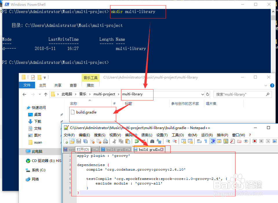Close the active build.gradle tab
278x203 pixels.
(x=162, y=150)
